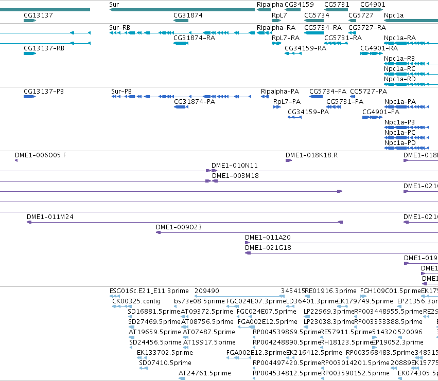The height and width of the screenshot is (381, 438).
Task: Click the RpL7 gene label
Action: pyautogui.click(x=279, y=15)
